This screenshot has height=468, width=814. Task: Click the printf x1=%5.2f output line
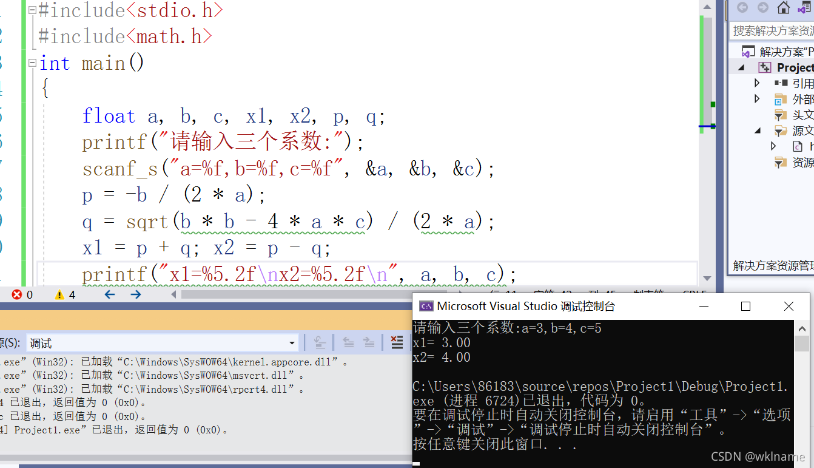(299, 275)
